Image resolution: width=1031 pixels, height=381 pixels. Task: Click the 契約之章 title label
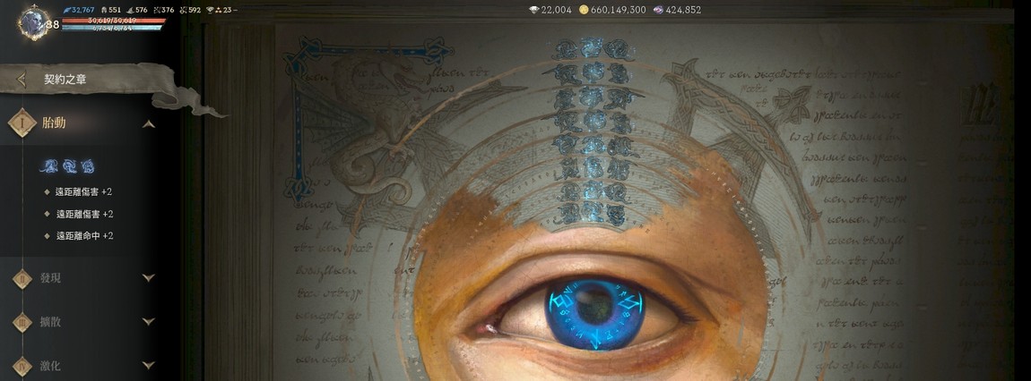click(65, 80)
